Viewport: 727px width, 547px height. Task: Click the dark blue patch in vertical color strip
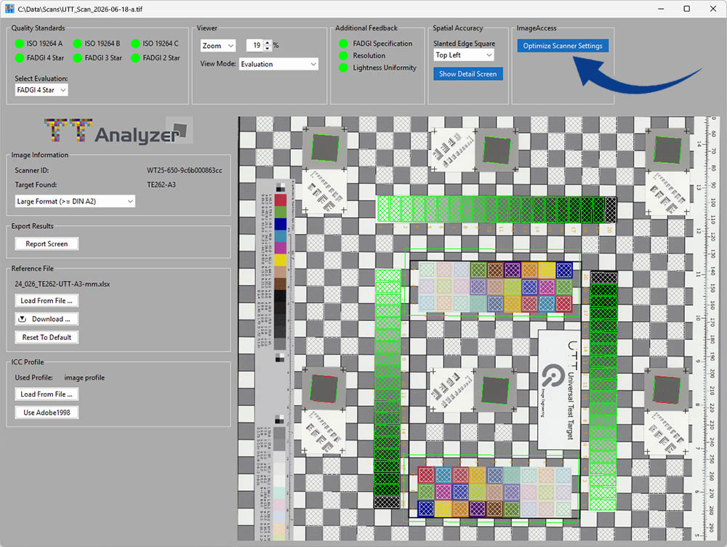click(281, 224)
